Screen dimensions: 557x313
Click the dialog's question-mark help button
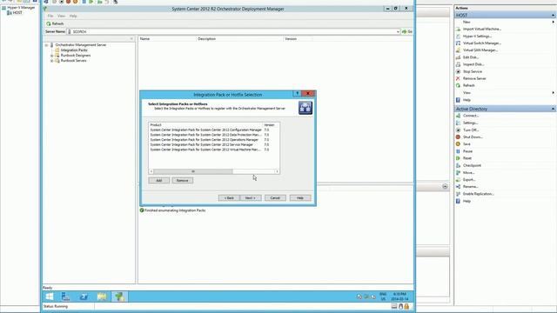click(x=297, y=94)
